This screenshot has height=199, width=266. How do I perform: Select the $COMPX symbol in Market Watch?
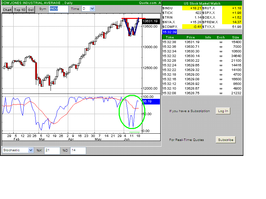coord(170,27)
